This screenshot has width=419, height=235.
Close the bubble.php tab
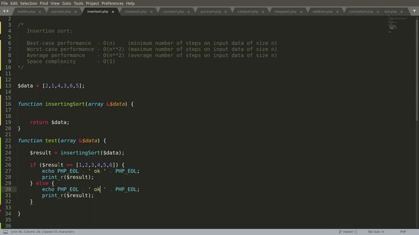[x=40, y=12]
